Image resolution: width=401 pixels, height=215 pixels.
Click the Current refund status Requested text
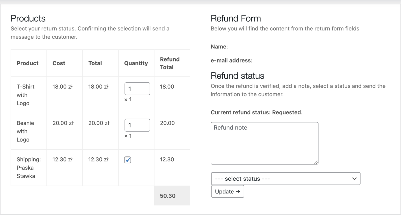click(x=257, y=112)
